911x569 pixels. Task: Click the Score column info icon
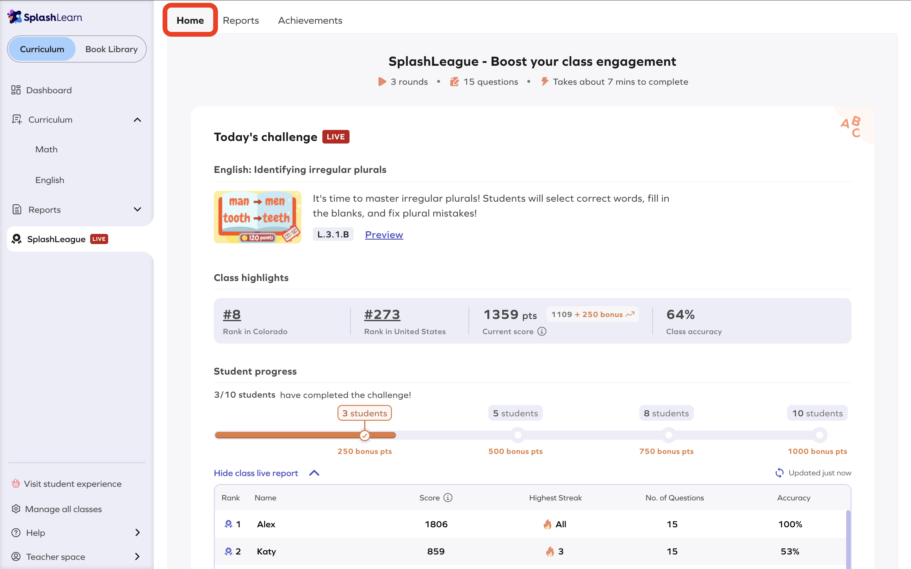[448, 498]
